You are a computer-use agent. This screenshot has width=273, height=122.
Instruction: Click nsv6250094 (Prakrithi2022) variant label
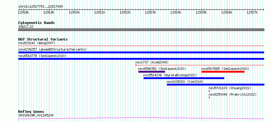[x=233, y=94]
